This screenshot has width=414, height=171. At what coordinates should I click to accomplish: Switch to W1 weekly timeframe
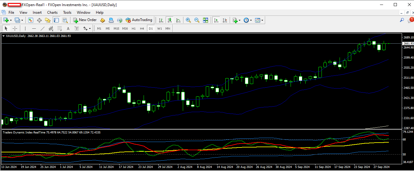pos(160,28)
